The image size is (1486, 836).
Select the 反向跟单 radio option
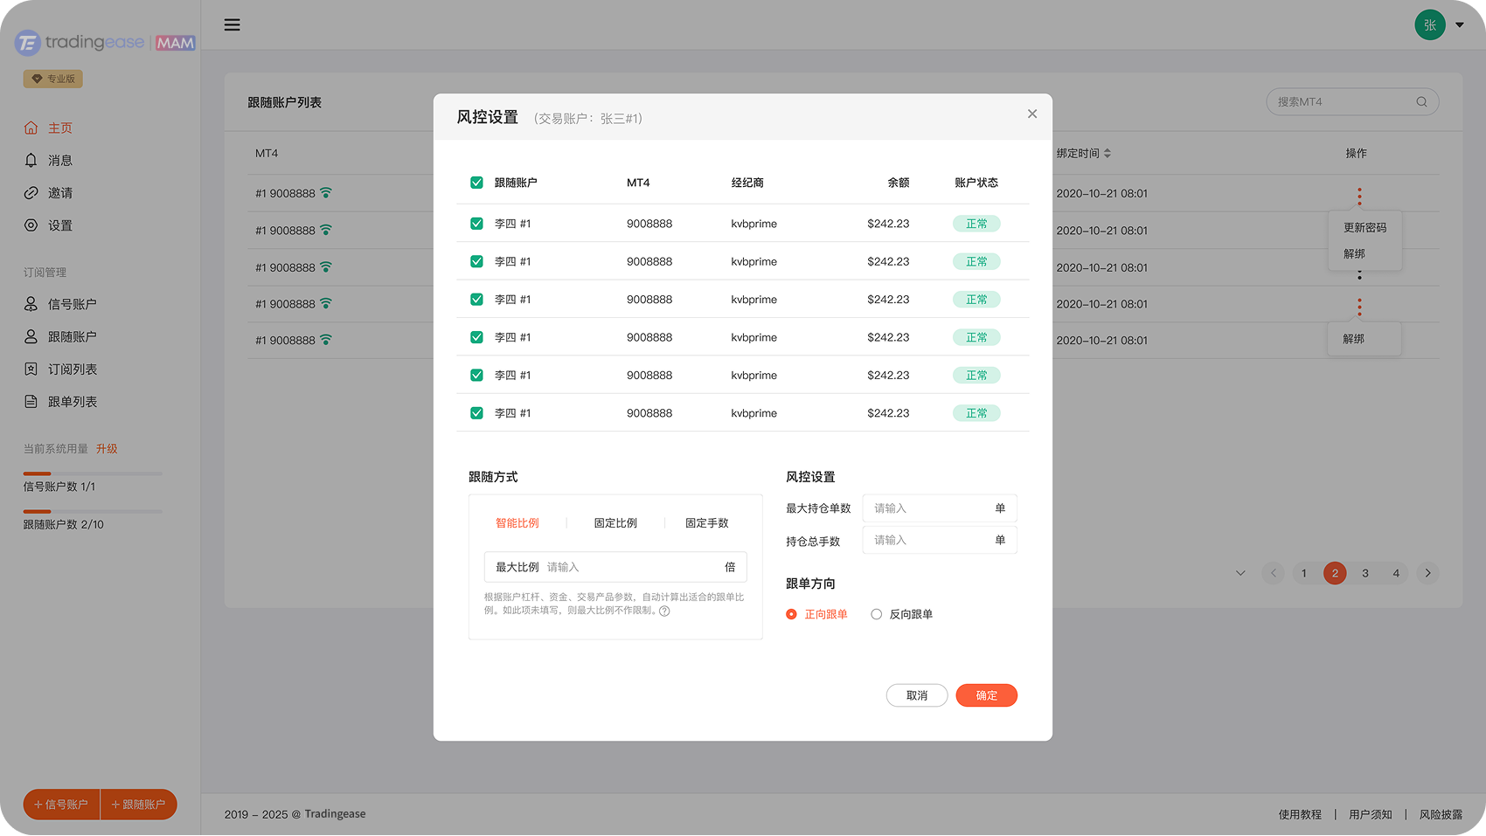point(876,615)
